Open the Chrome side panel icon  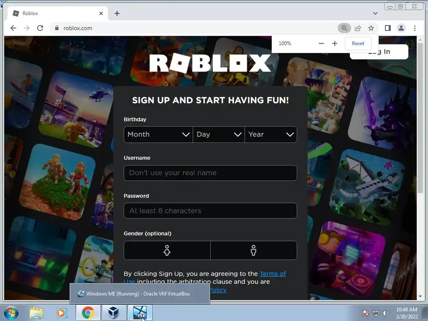click(x=388, y=28)
